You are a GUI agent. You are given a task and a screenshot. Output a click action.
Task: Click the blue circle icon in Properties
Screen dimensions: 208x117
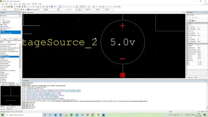coord(193,21)
